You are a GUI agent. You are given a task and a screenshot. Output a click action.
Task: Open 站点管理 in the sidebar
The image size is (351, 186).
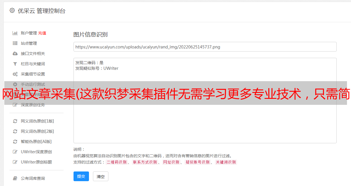click(29, 43)
